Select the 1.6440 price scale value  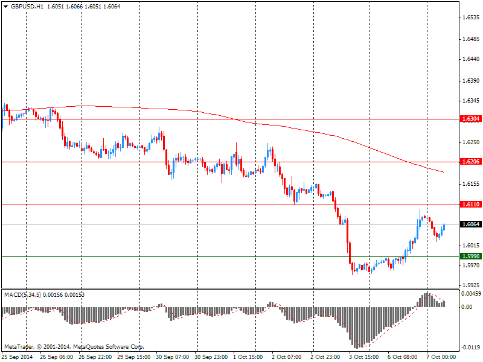pyautogui.click(x=472, y=59)
